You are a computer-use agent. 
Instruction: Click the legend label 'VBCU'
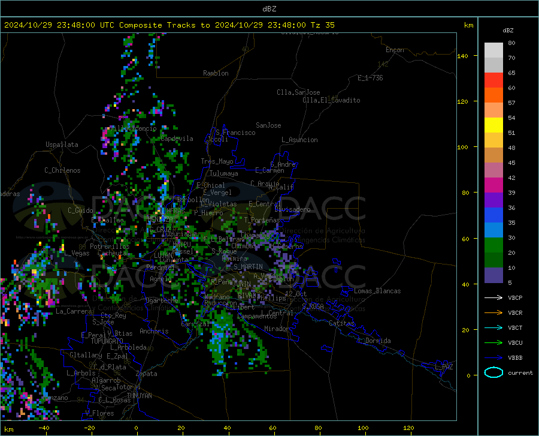(x=515, y=343)
